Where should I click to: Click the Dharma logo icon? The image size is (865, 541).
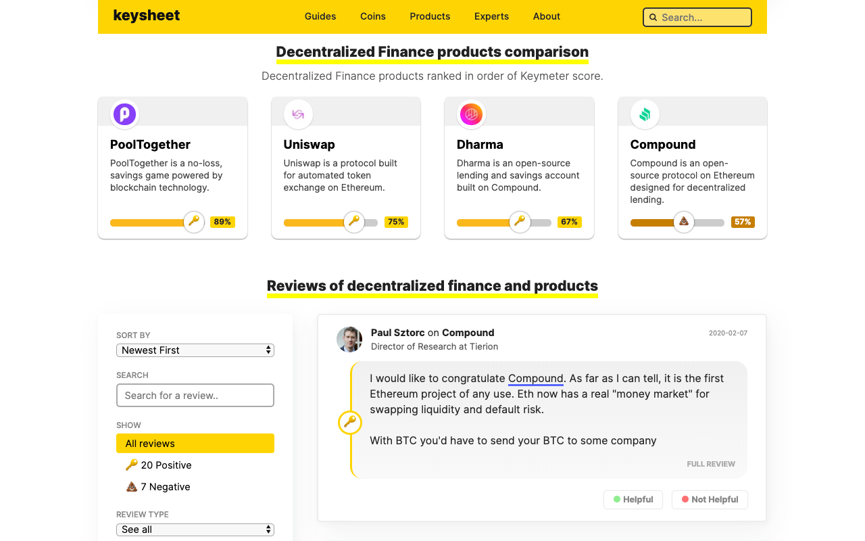click(471, 114)
